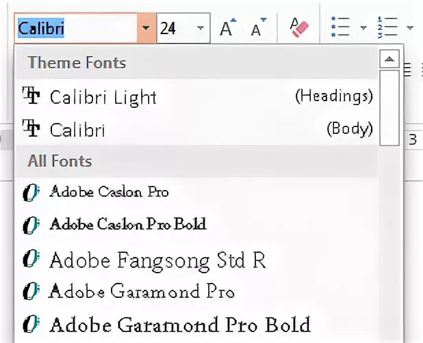423x343 pixels.
Task: Apply bullets using the bullet list icon
Action: pyautogui.click(x=340, y=27)
